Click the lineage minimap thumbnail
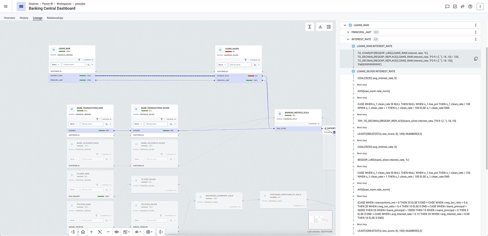 (320, 220)
